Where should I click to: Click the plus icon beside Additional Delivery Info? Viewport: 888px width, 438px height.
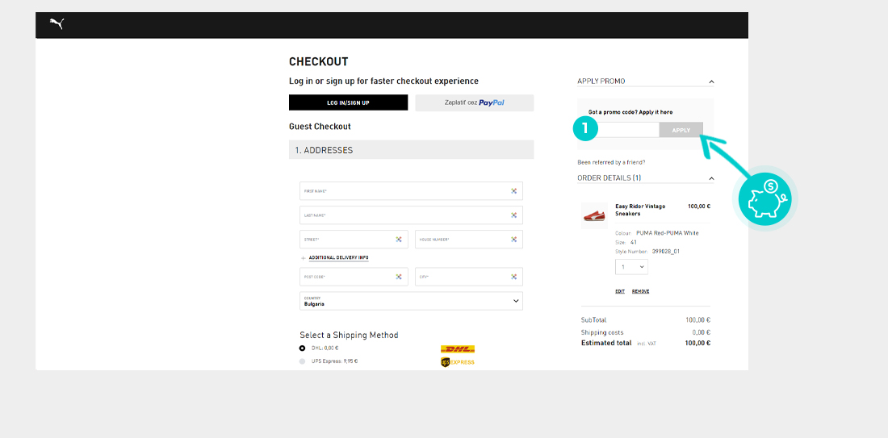click(x=303, y=258)
